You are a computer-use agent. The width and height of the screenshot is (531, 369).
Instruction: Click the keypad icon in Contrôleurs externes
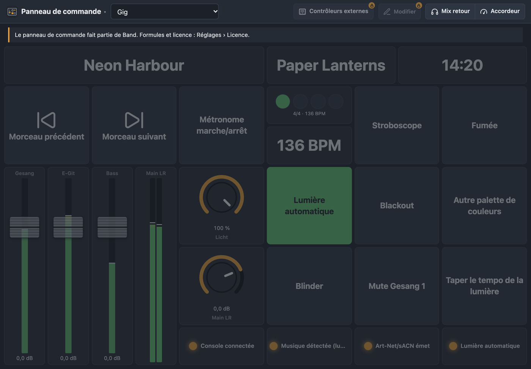[x=302, y=12]
